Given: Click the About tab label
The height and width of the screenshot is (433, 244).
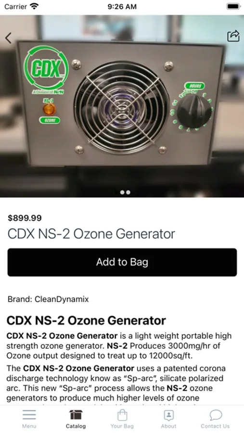Looking at the screenshot, I should pos(168,426).
